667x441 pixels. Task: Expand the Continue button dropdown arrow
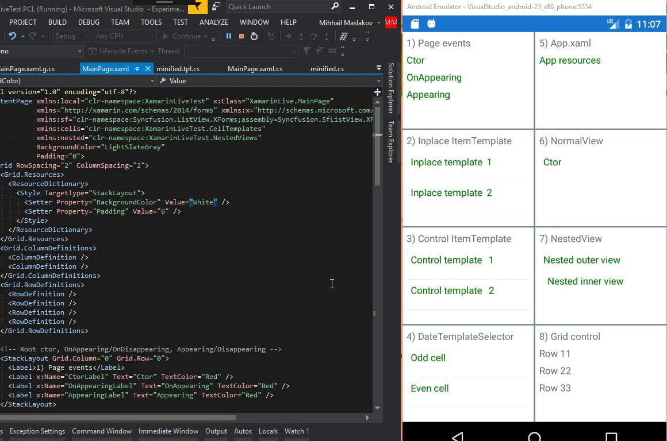tap(206, 37)
